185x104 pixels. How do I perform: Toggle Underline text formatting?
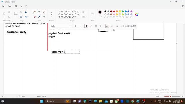(x=96, y=26)
